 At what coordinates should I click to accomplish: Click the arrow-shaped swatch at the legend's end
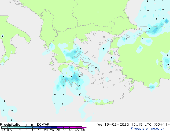[x=85, y=128]
